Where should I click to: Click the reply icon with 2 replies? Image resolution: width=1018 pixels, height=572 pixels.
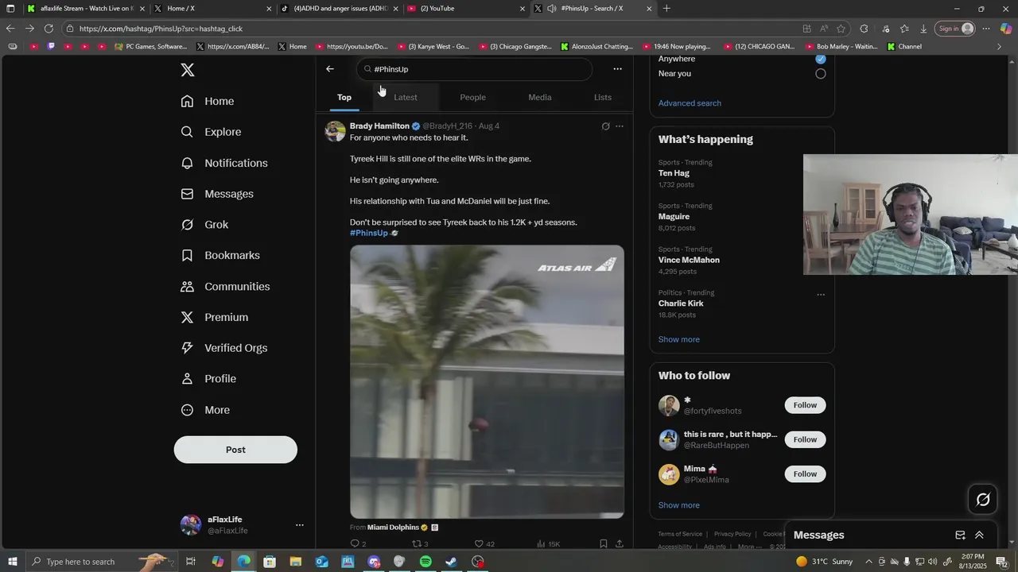click(356, 544)
